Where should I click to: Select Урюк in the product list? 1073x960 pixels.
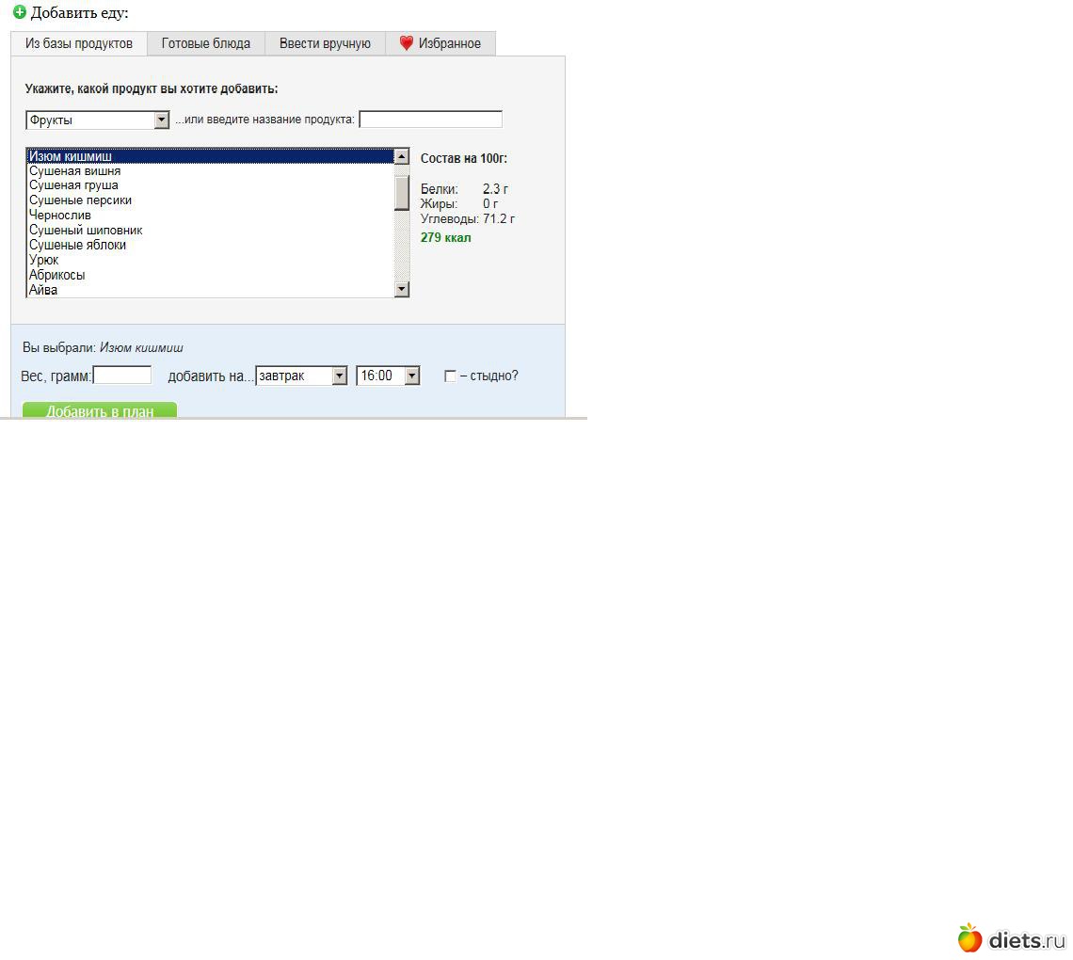pos(44,260)
